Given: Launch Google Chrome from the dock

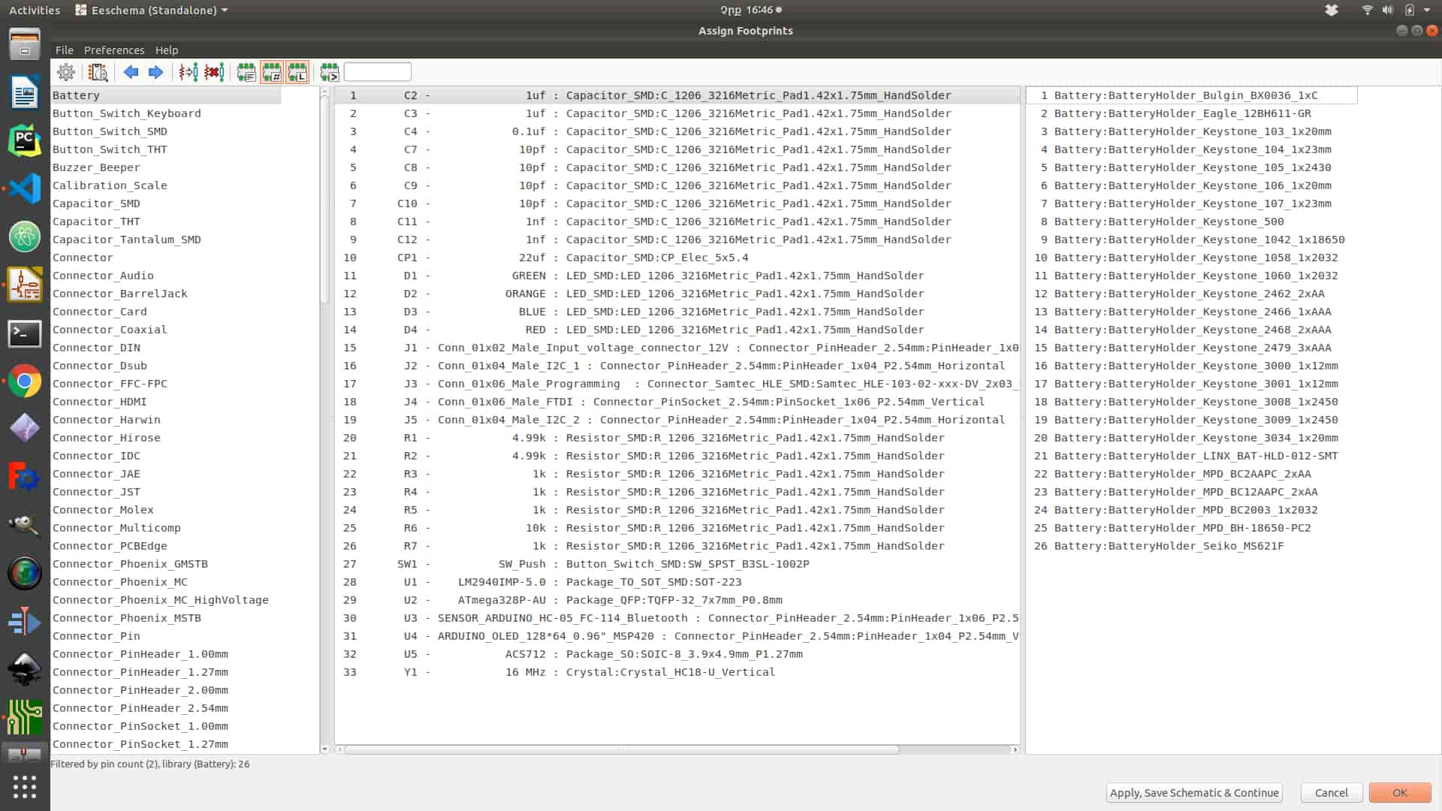Looking at the screenshot, I should pyautogui.click(x=24, y=381).
